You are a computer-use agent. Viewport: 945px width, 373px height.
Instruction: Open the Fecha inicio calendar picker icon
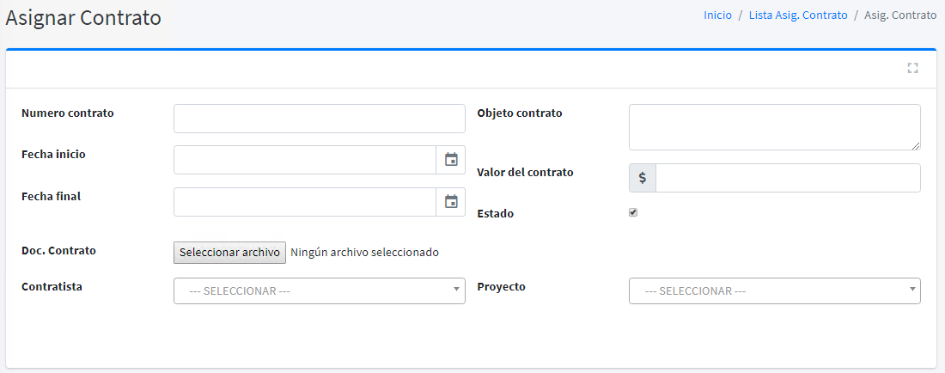pos(451,160)
